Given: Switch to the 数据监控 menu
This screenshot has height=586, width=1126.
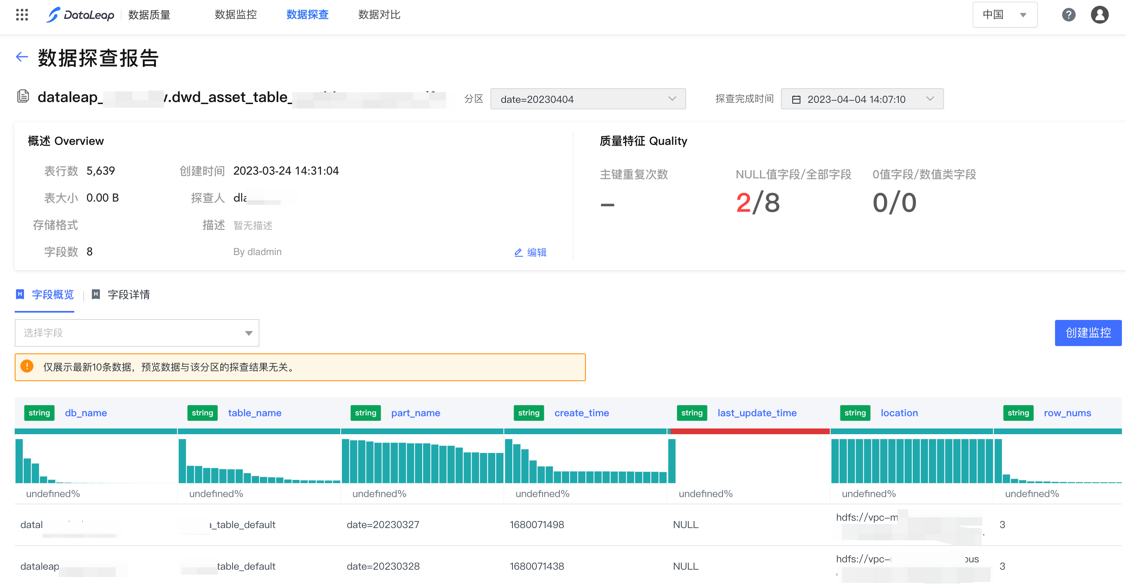Looking at the screenshot, I should (236, 15).
